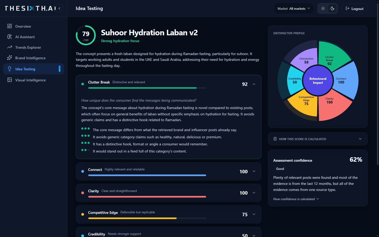Screen dimensions: 379x237
Task: Expand the Competitive Edge section
Action: [x=254, y=214]
